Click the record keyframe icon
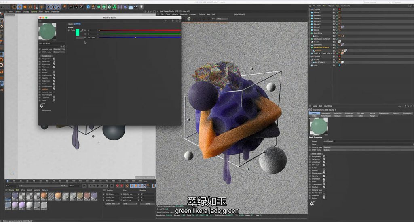 coord(116,186)
